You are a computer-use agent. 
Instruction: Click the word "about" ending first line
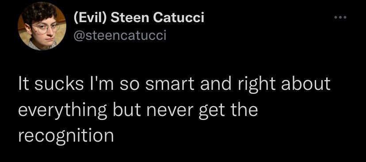(x=306, y=84)
